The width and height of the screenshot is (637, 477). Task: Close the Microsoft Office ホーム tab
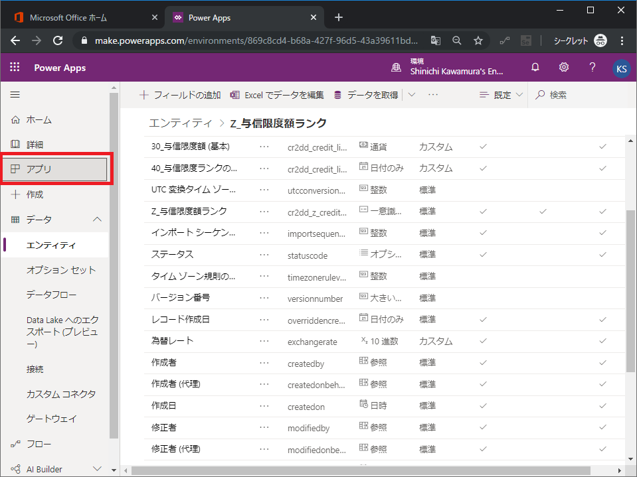coord(154,17)
